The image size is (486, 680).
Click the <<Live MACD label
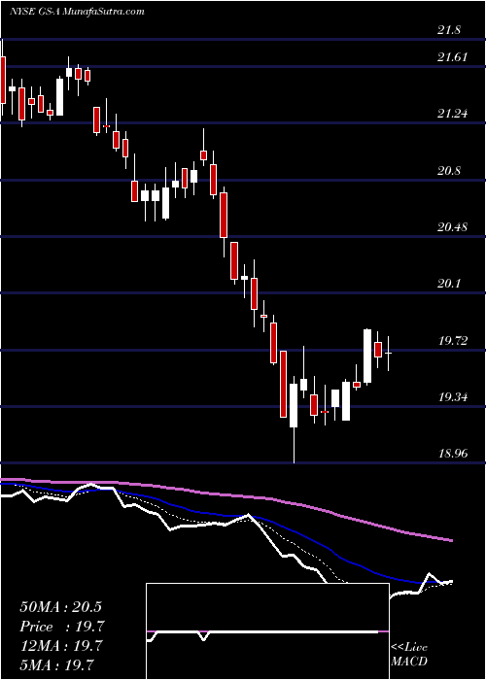[409, 655]
